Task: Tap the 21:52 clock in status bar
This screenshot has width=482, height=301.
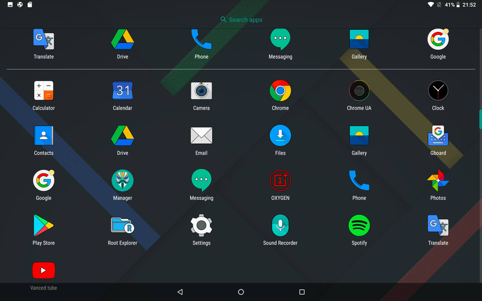Action: point(469,5)
